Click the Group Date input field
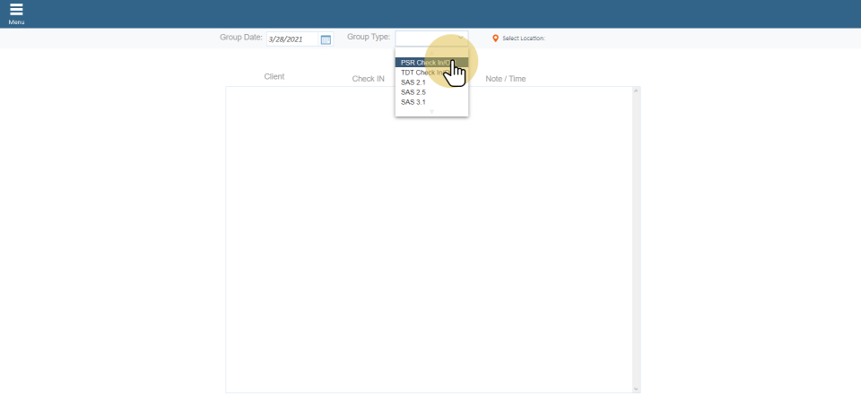 pyautogui.click(x=291, y=39)
